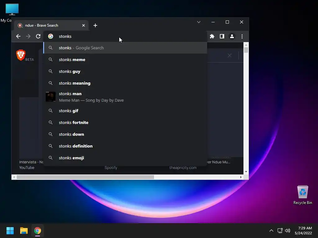Screen dimensions: 318x238
Task: Open the Windows Start menu
Action: click(x=10, y=231)
